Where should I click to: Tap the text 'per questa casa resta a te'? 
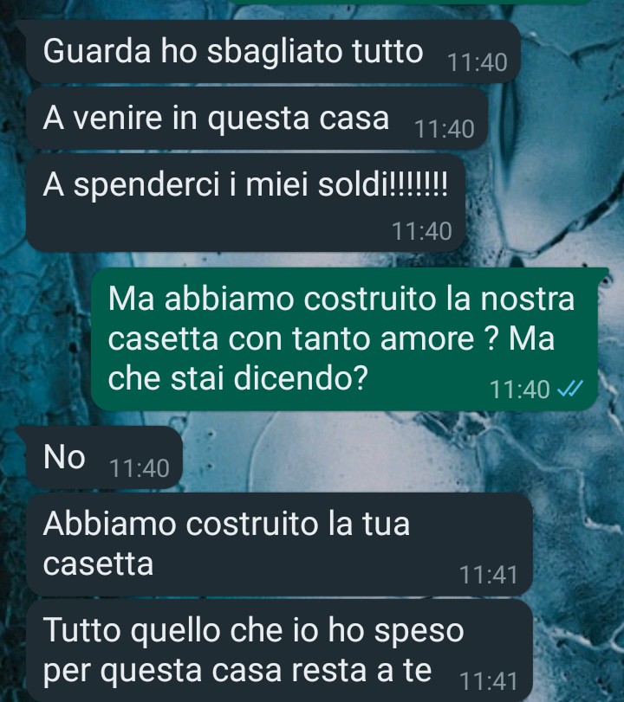(x=237, y=671)
